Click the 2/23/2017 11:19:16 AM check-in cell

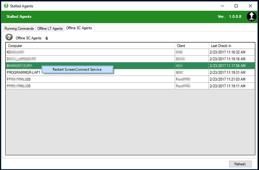tap(231, 59)
